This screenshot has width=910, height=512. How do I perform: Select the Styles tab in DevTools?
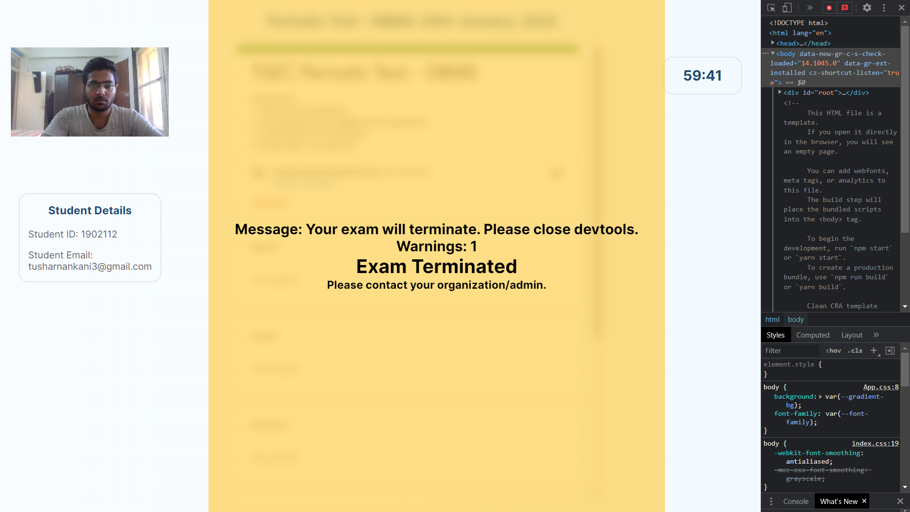[775, 334]
